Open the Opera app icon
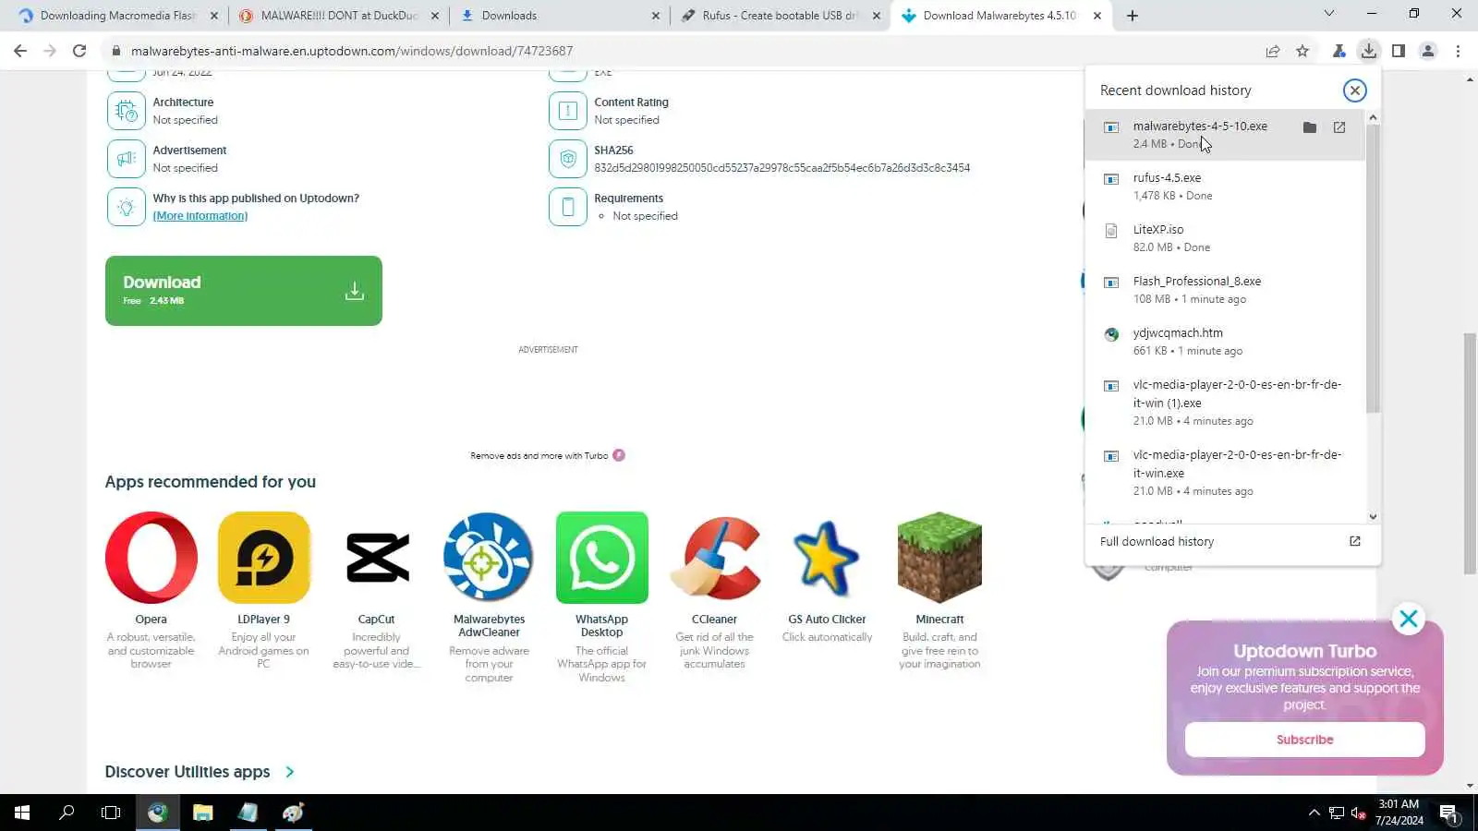 tap(151, 558)
